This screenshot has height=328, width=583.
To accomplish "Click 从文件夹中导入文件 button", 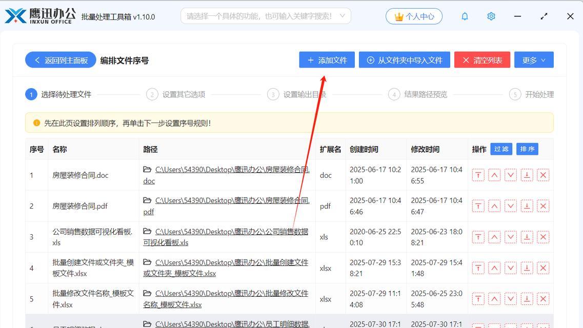I will point(405,60).
